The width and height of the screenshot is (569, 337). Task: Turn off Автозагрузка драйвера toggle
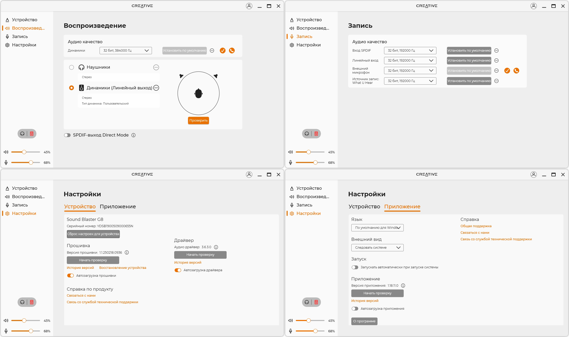(178, 270)
